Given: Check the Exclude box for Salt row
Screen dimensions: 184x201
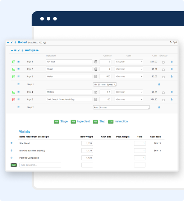Looking at the screenshot, I should tap(164, 100).
